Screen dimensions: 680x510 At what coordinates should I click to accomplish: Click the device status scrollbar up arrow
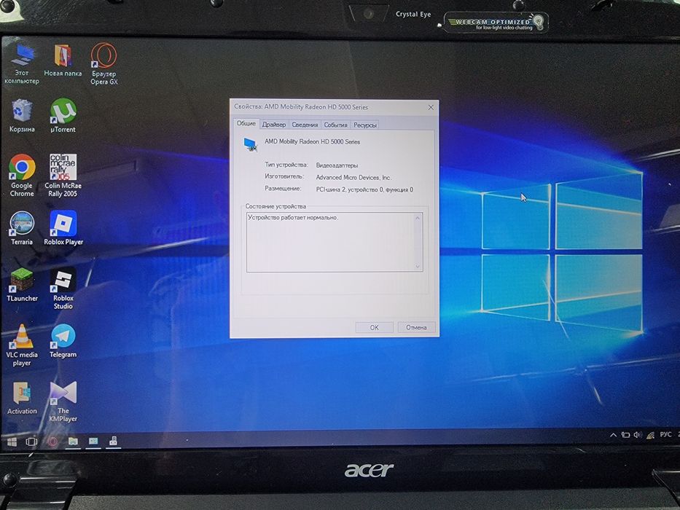pyautogui.click(x=418, y=218)
